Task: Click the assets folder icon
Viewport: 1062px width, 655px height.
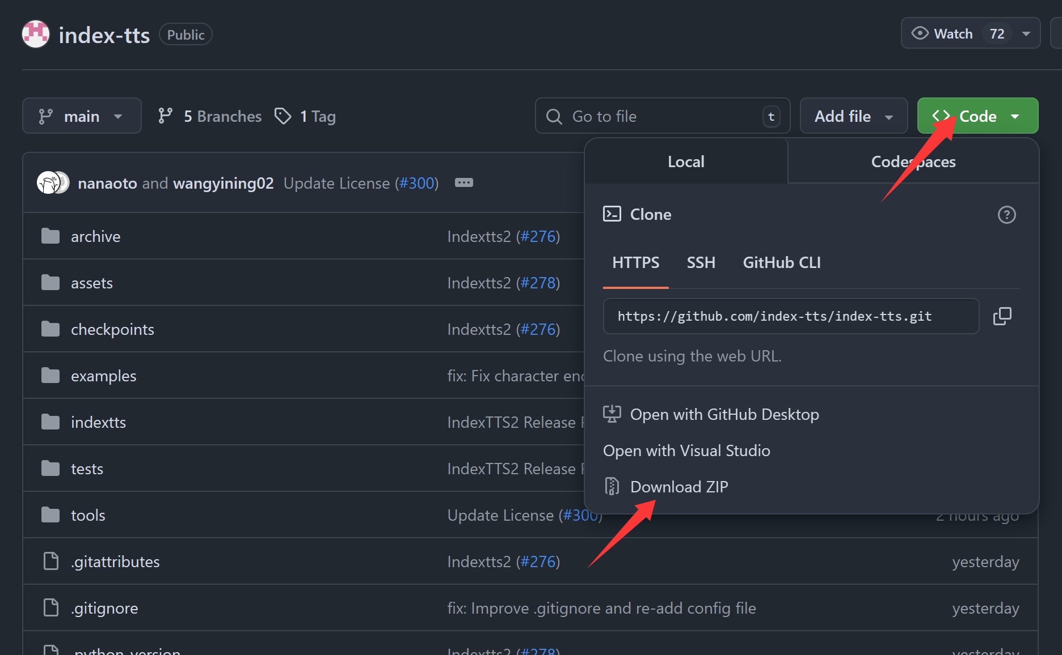Action: click(x=50, y=282)
